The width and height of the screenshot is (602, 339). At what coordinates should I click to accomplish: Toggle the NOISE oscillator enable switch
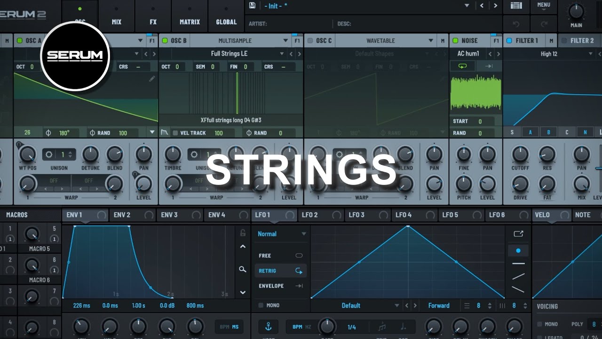455,40
